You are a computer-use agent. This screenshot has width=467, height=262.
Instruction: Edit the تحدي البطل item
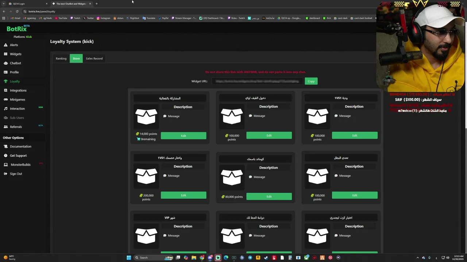pyautogui.click(x=355, y=195)
